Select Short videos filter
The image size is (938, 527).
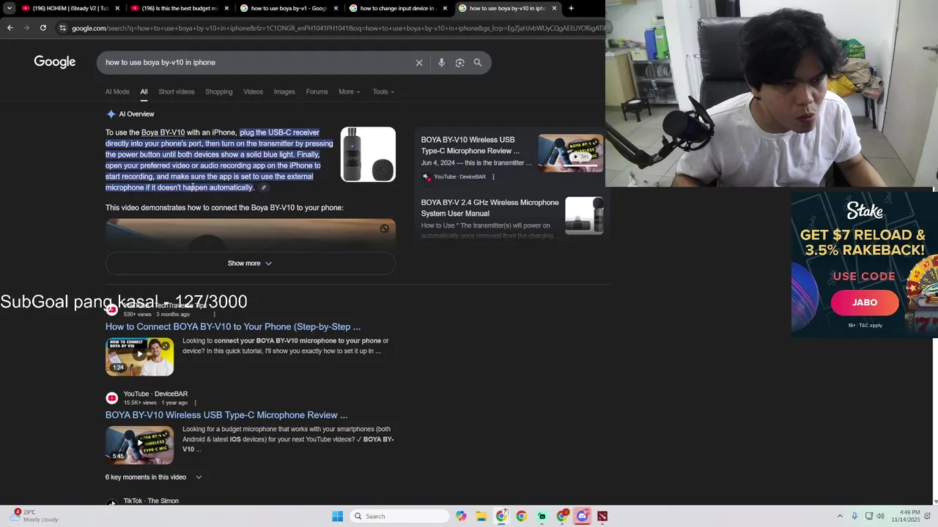[x=177, y=91]
